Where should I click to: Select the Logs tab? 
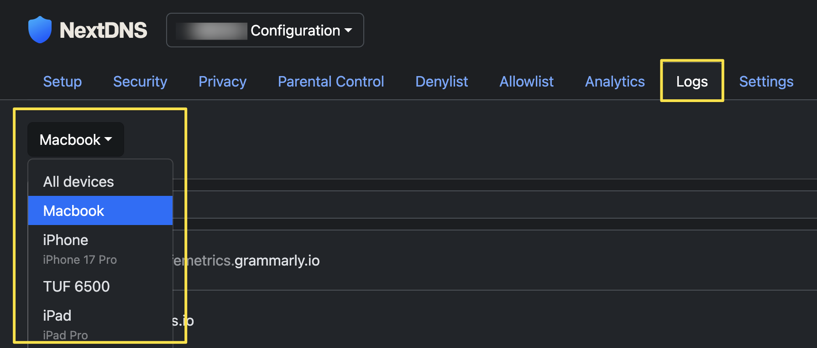[x=692, y=82]
